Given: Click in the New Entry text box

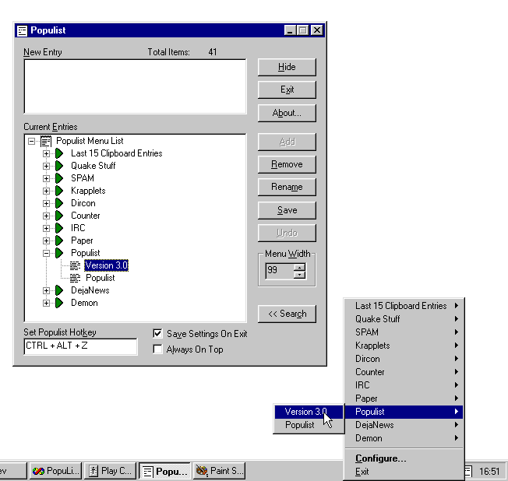Looking at the screenshot, I should [135, 86].
